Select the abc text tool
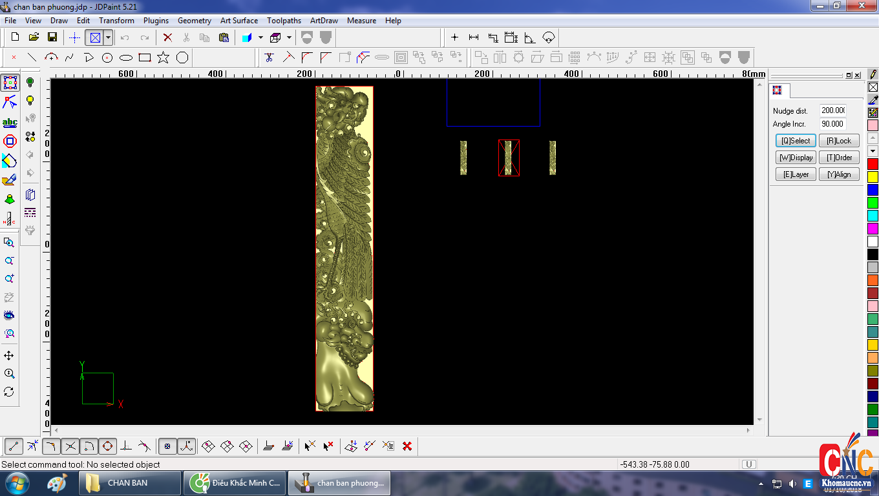The image size is (879, 496). 10,122
